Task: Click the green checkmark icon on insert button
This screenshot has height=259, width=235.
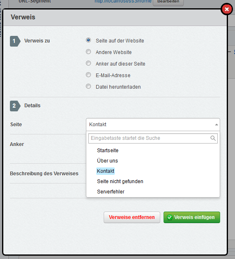Action: point(170,217)
